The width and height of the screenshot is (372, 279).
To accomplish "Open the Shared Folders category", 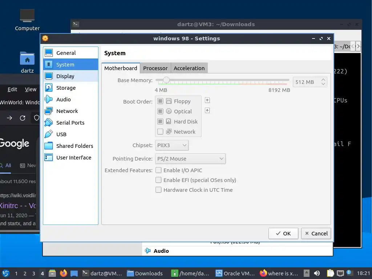I will click(70, 146).
